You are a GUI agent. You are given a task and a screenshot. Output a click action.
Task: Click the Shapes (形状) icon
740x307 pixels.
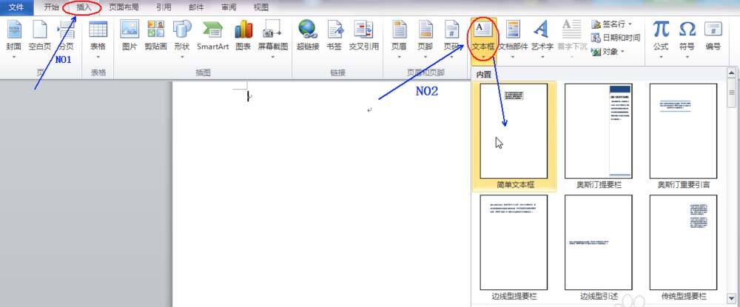pos(182,30)
